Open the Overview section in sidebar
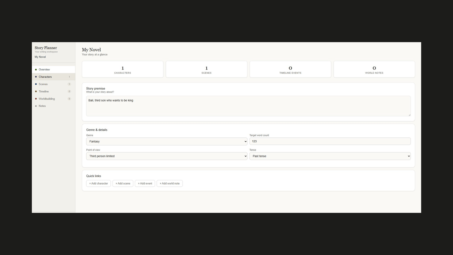Screen dimensions: 453x255 click(53, 69)
